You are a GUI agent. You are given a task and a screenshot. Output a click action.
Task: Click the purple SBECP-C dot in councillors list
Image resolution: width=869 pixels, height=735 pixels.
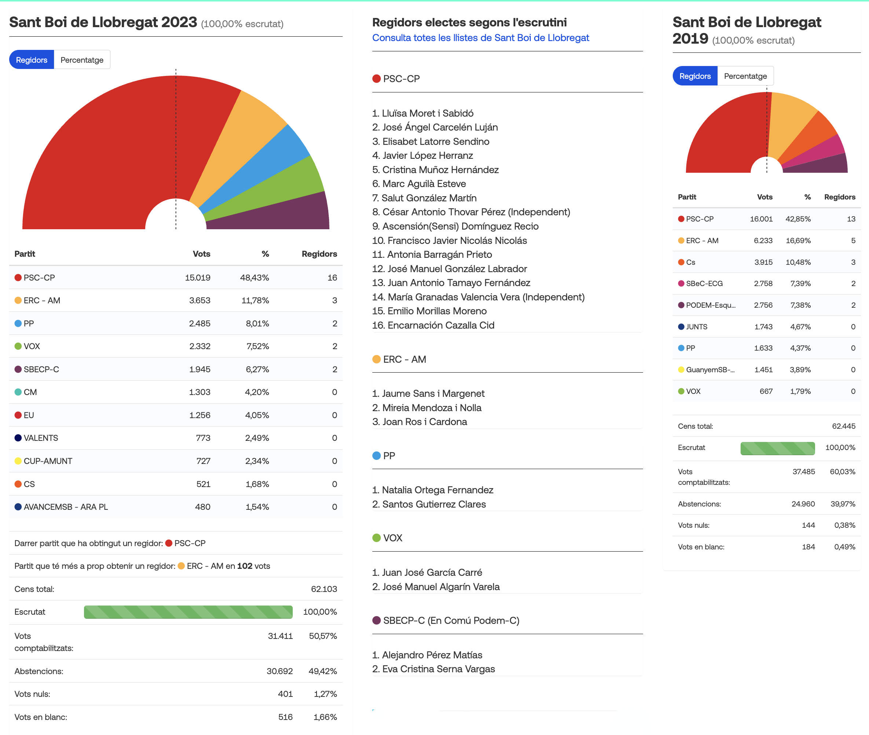376,621
